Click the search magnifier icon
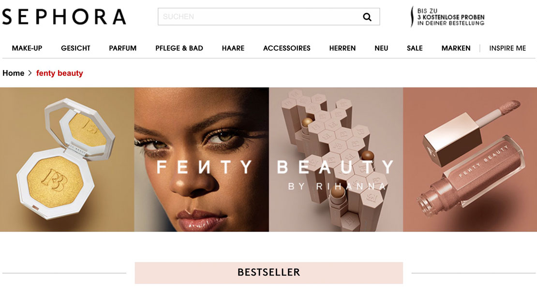This screenshot has width=537, height=290. coord(367,17)
